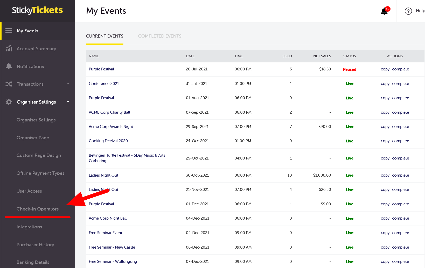Click the My Events page heading
The image size is (425, 268).
coord(106,11)
